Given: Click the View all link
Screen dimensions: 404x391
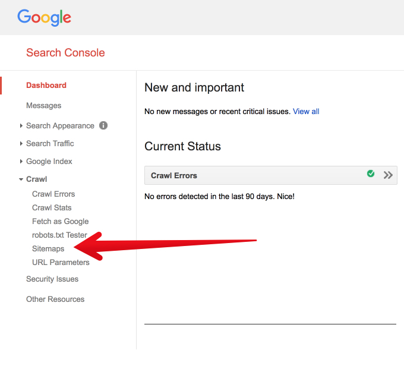Looking at the screenshot, I should click(306, 112).
